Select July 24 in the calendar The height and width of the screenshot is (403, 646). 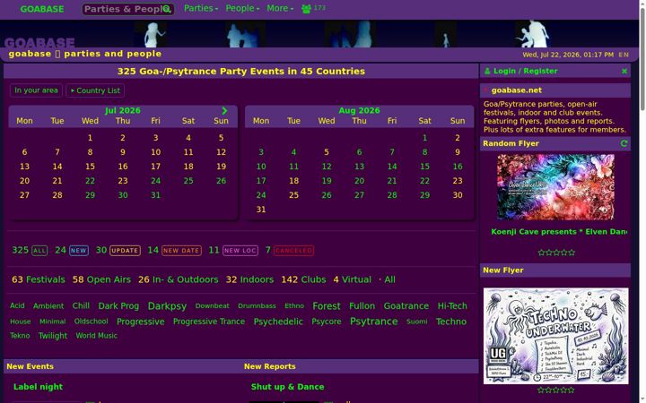coord(155,181)
